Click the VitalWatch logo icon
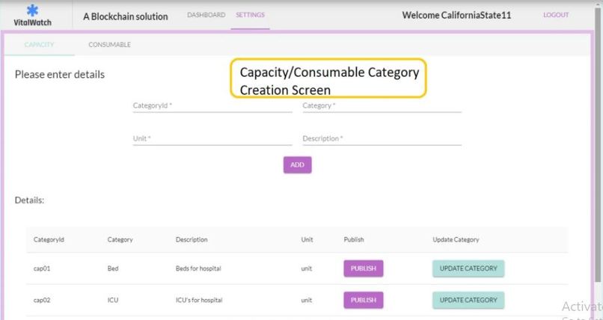 point(32,10)
